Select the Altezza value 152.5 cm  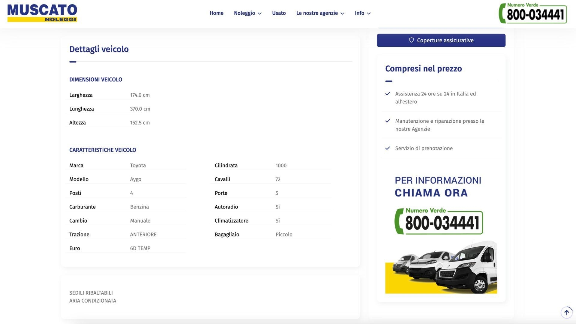[140, 123]
